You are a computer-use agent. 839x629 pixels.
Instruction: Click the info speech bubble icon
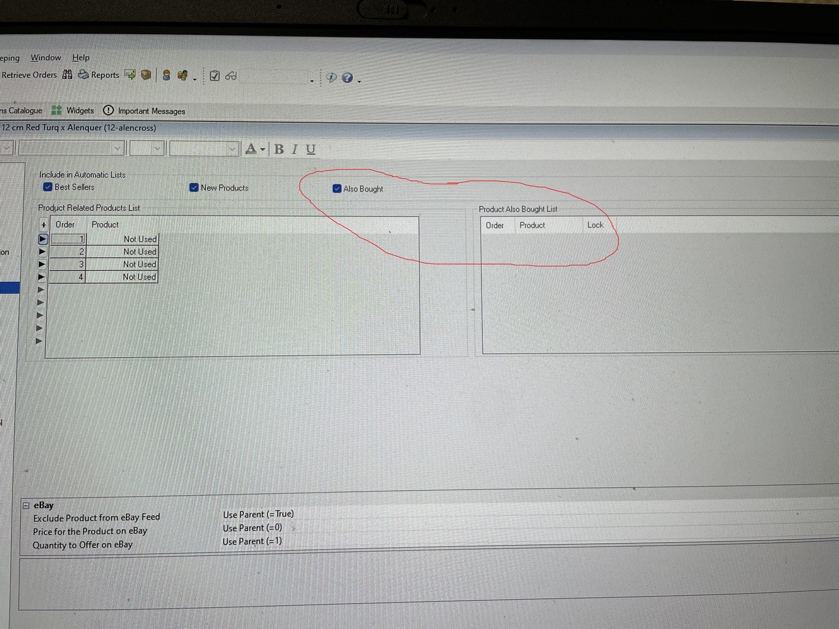point(331,77)
